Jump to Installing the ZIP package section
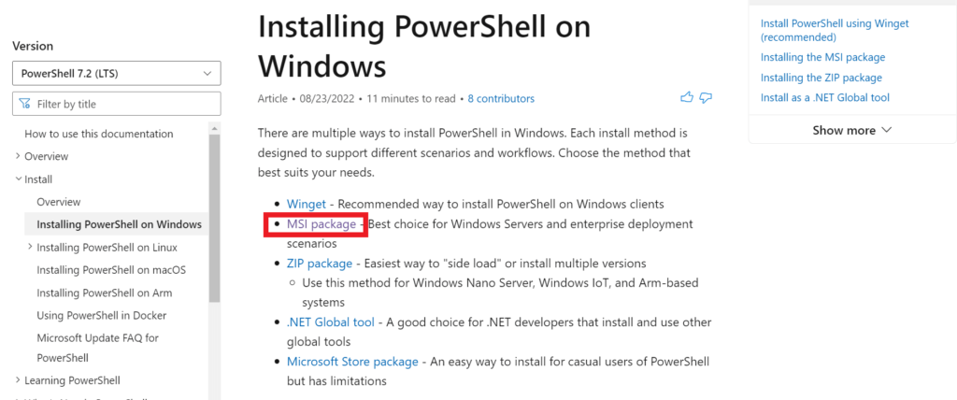The height and width of the screenshot is (400, 957). 821,78
